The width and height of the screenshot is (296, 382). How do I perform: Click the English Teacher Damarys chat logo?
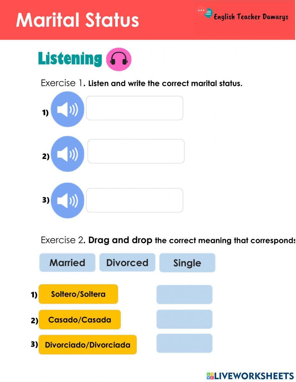pyautogui.click(x=208, y=13)
